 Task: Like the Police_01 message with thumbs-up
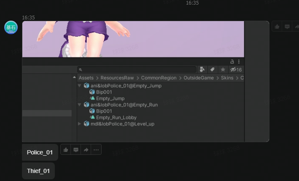point(66,150)
